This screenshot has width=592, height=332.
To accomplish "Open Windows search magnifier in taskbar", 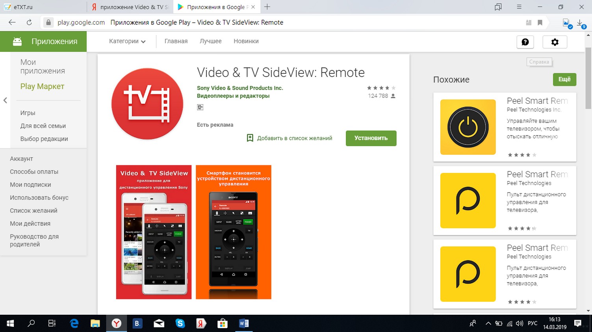I will (31, 323).
